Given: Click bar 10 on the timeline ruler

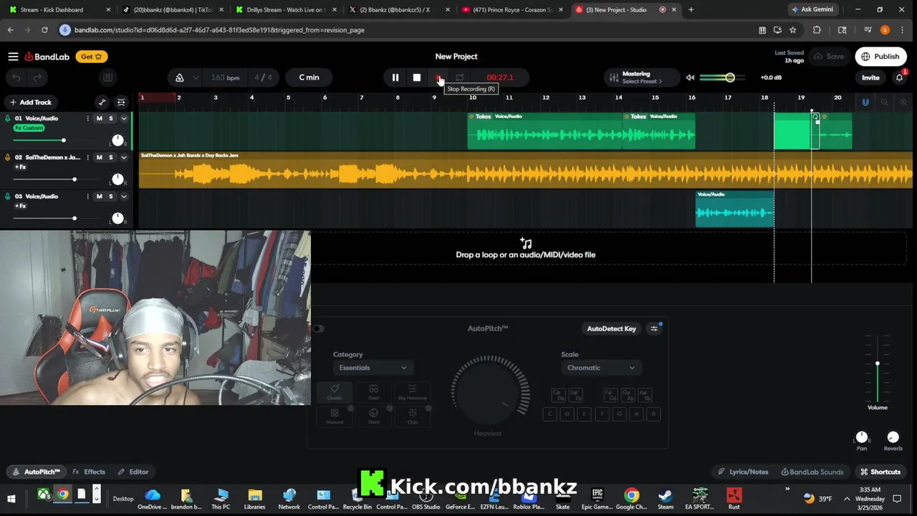Looking at the screenshot, I should 473,98.
